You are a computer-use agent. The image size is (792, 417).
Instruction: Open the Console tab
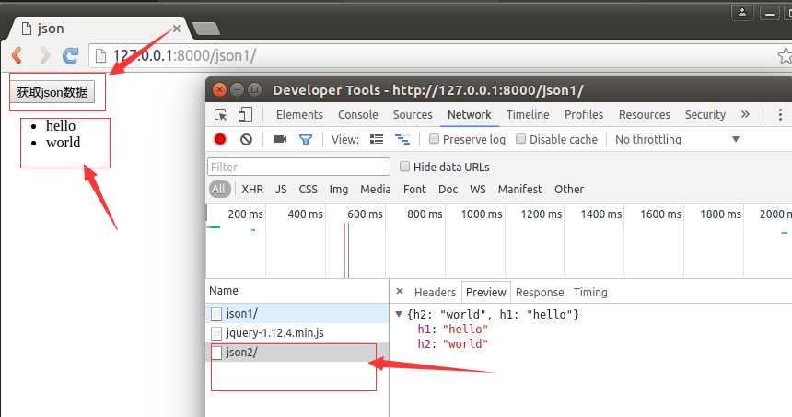coord(358,114)
